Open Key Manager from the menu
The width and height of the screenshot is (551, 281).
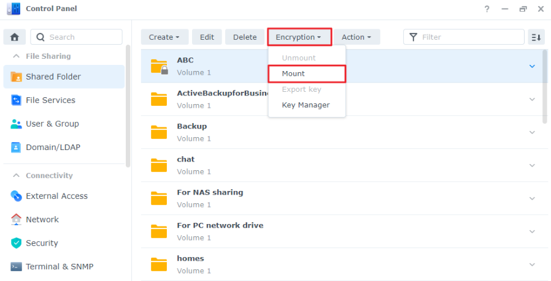[x=307, y=105]
